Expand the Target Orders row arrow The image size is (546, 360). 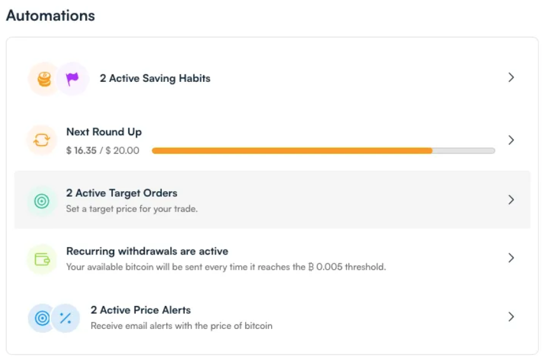point(511,199)
